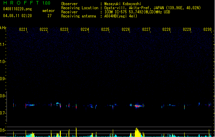Click the 0230 time marker
This screenshot has width=215, height=137.
point(207,29)
